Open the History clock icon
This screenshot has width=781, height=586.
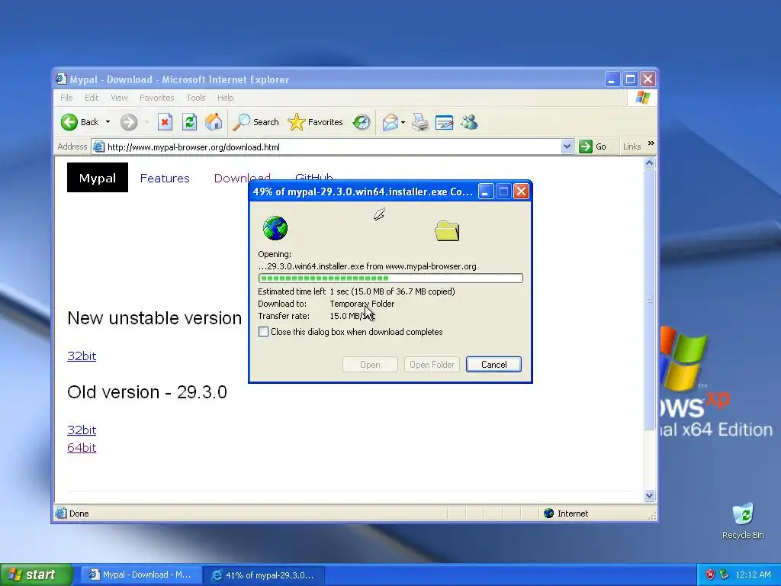pos(362,122)
